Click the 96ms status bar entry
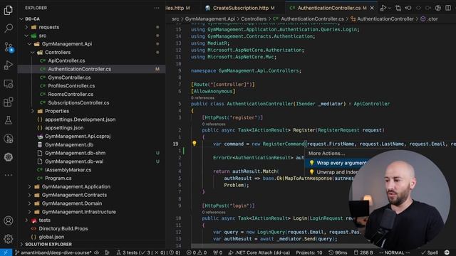 point(338,252)
